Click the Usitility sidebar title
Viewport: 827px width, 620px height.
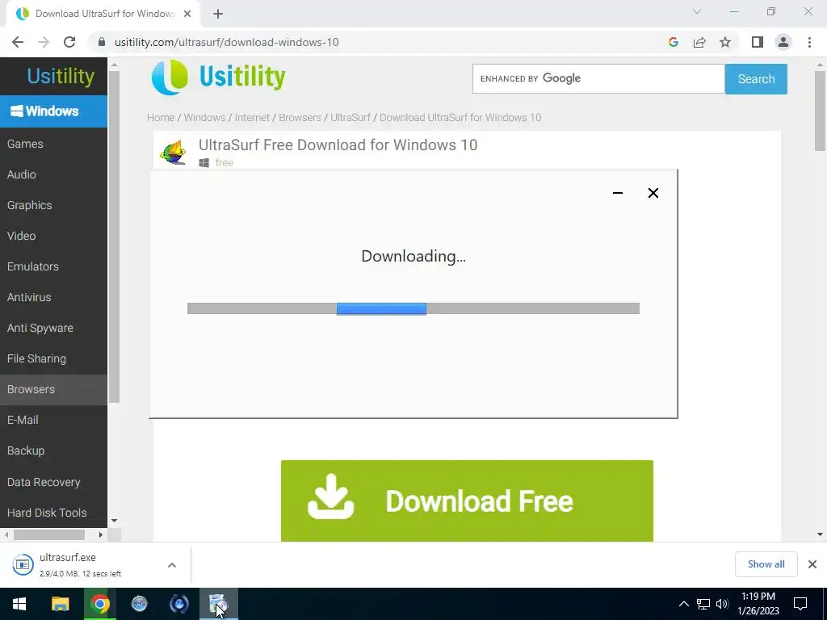point(61,77)
